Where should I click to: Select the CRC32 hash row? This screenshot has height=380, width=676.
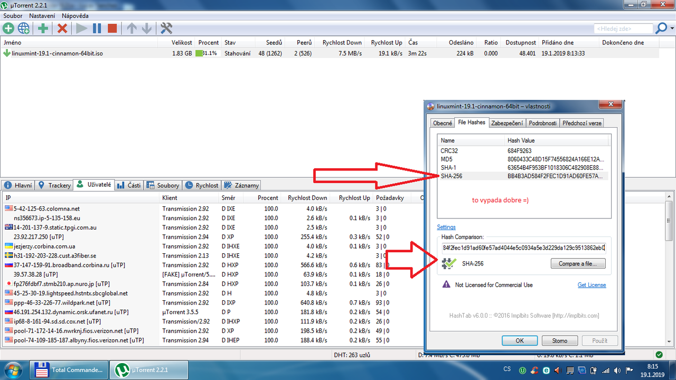(524, 151)
